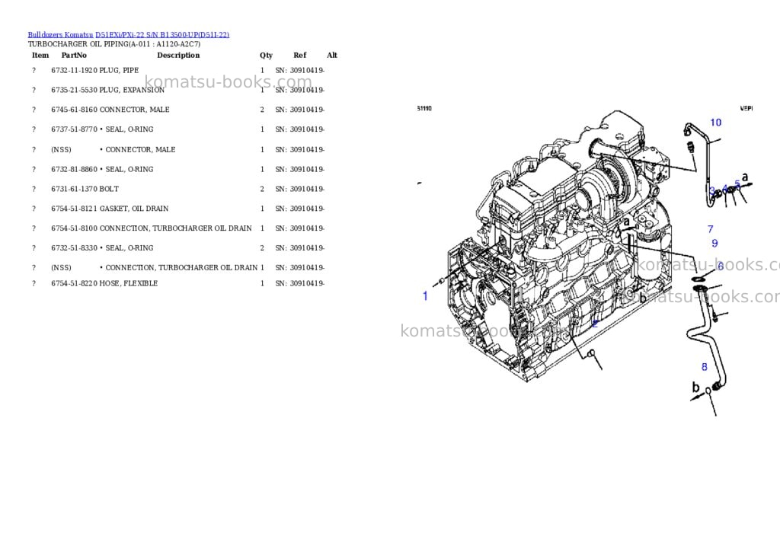This screenshot has width=780, height=552.
Task: Select part number 6732-11-1920
Action: tap(74, 71)
